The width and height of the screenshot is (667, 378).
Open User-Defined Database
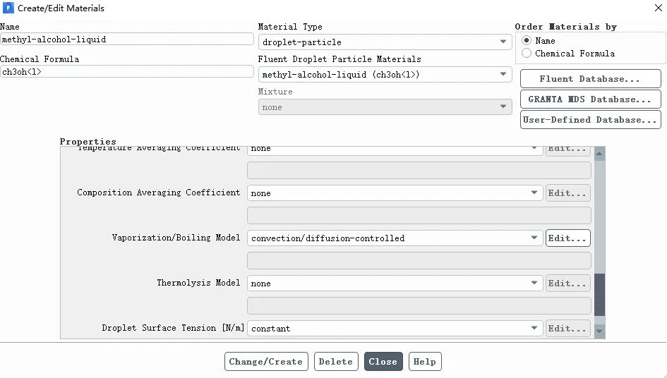click(590, 120)
